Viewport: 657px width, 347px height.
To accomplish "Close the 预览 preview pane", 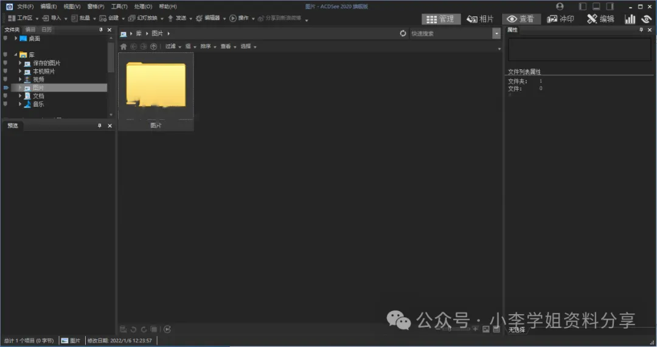I will coord(109,126).
